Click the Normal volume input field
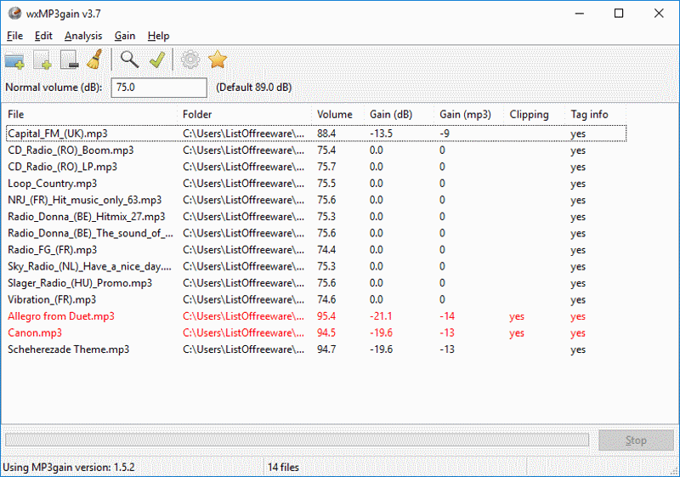 pyautogui.click(x=159, y=88)
